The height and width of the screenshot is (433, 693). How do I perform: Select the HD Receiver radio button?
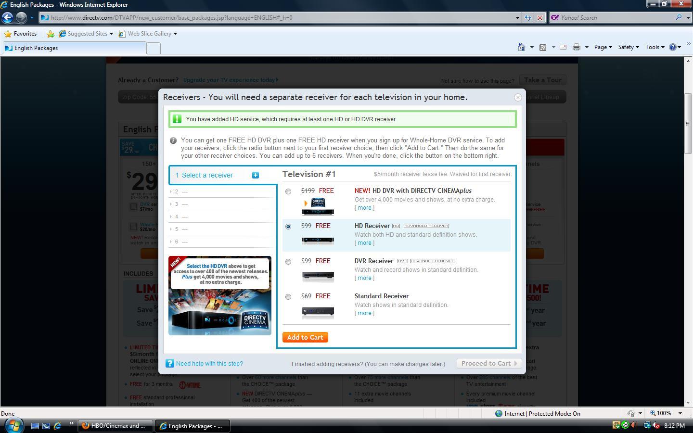pyautogui.click(x=288, y=227)
